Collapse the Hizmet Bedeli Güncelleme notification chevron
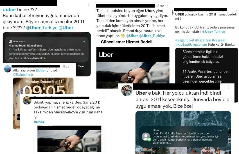239x154 pixels. (x=84, y=41)
